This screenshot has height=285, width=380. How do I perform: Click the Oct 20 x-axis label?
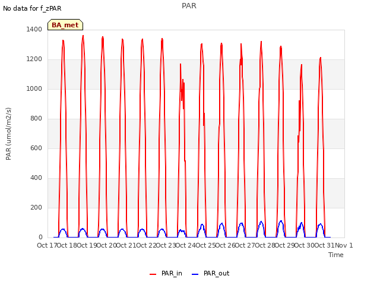click(x=106, y=245)
